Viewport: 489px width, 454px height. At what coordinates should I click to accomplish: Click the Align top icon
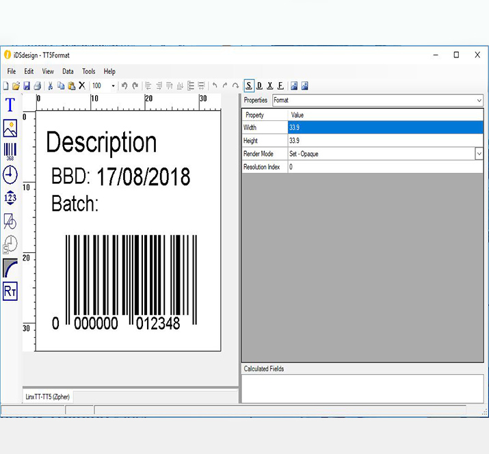tap(170, 85)
